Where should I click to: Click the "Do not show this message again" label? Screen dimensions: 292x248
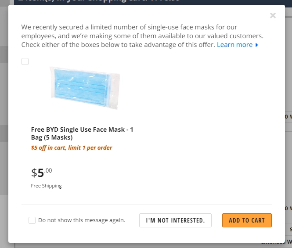tap(82, 220)
